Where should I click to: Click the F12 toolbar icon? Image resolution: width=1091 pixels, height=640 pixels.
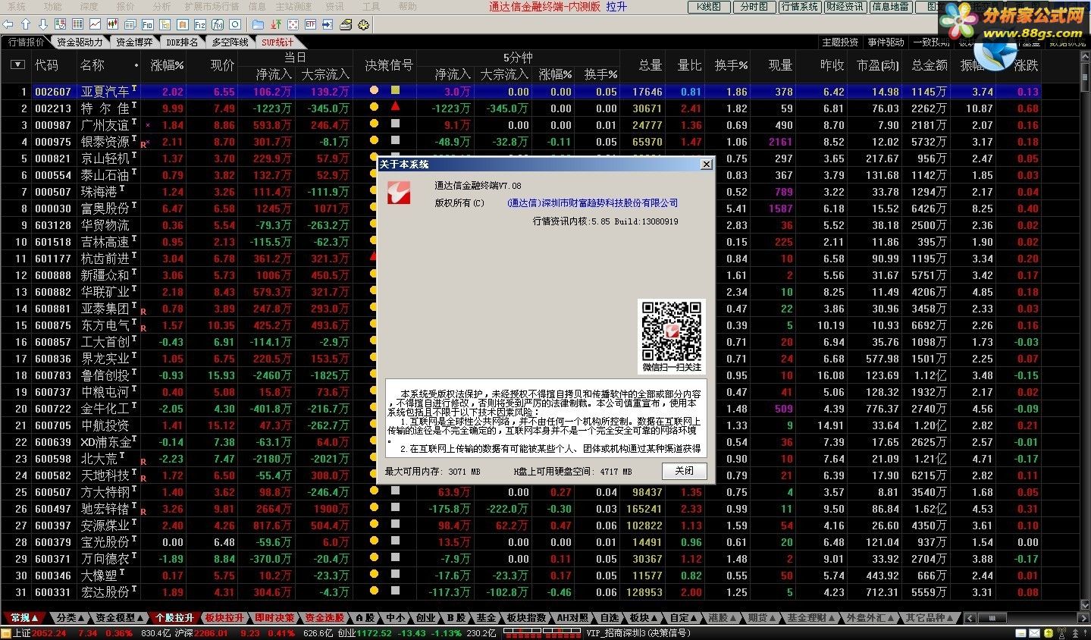(x=199, y=24)
